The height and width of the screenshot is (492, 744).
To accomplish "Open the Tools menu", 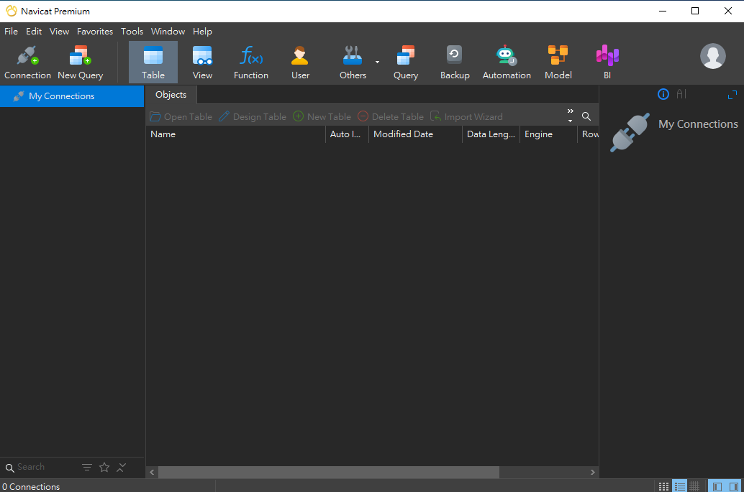I will 132,32.
